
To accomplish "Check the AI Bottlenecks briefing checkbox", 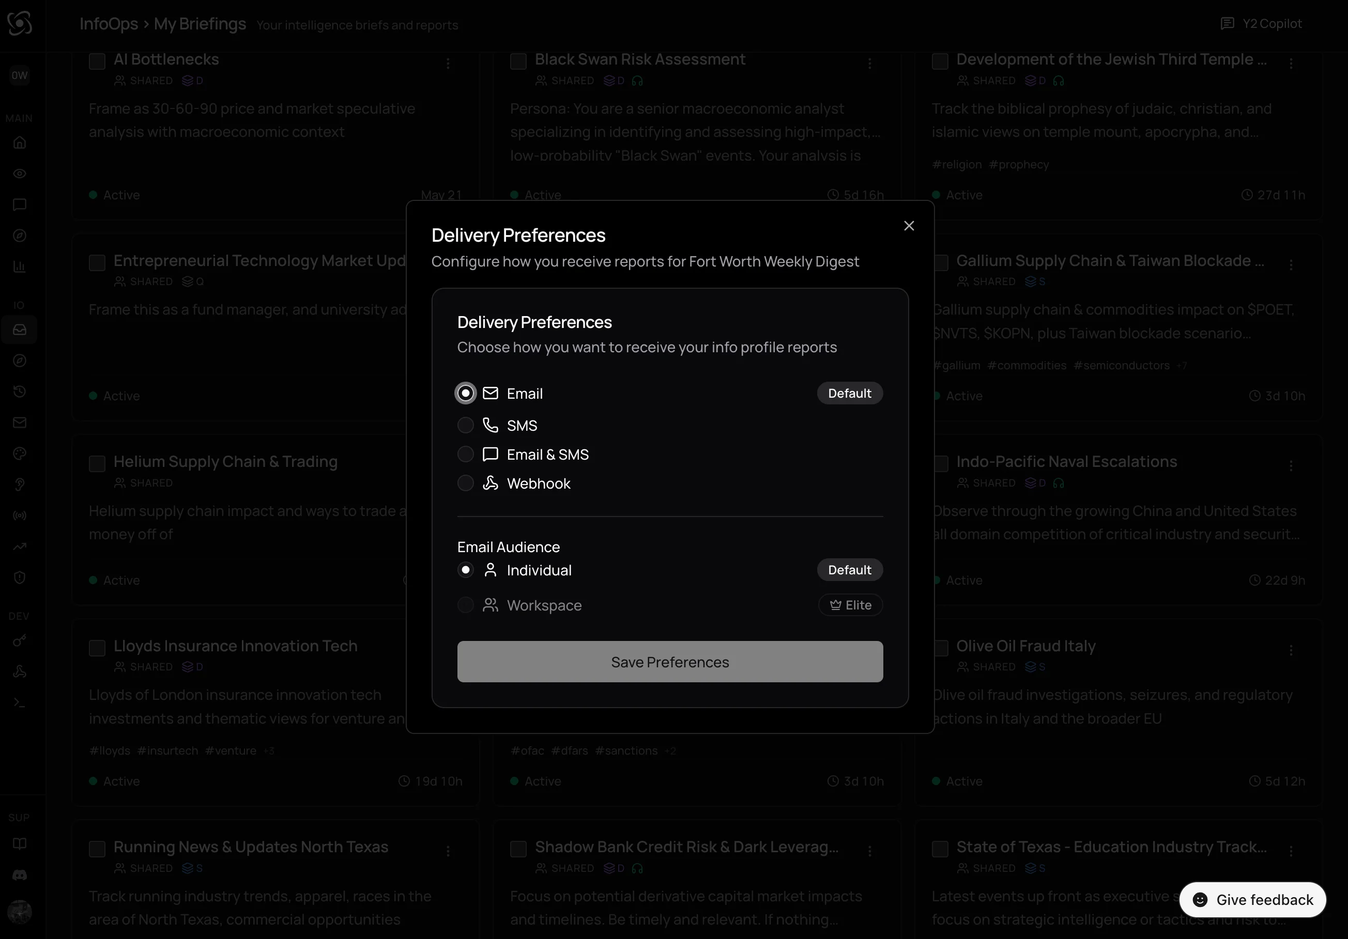I will pos(97,61).
